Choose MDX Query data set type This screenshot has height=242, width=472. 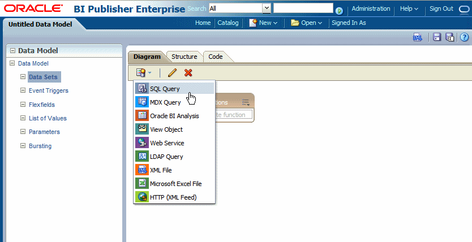(x=174, y=102)
